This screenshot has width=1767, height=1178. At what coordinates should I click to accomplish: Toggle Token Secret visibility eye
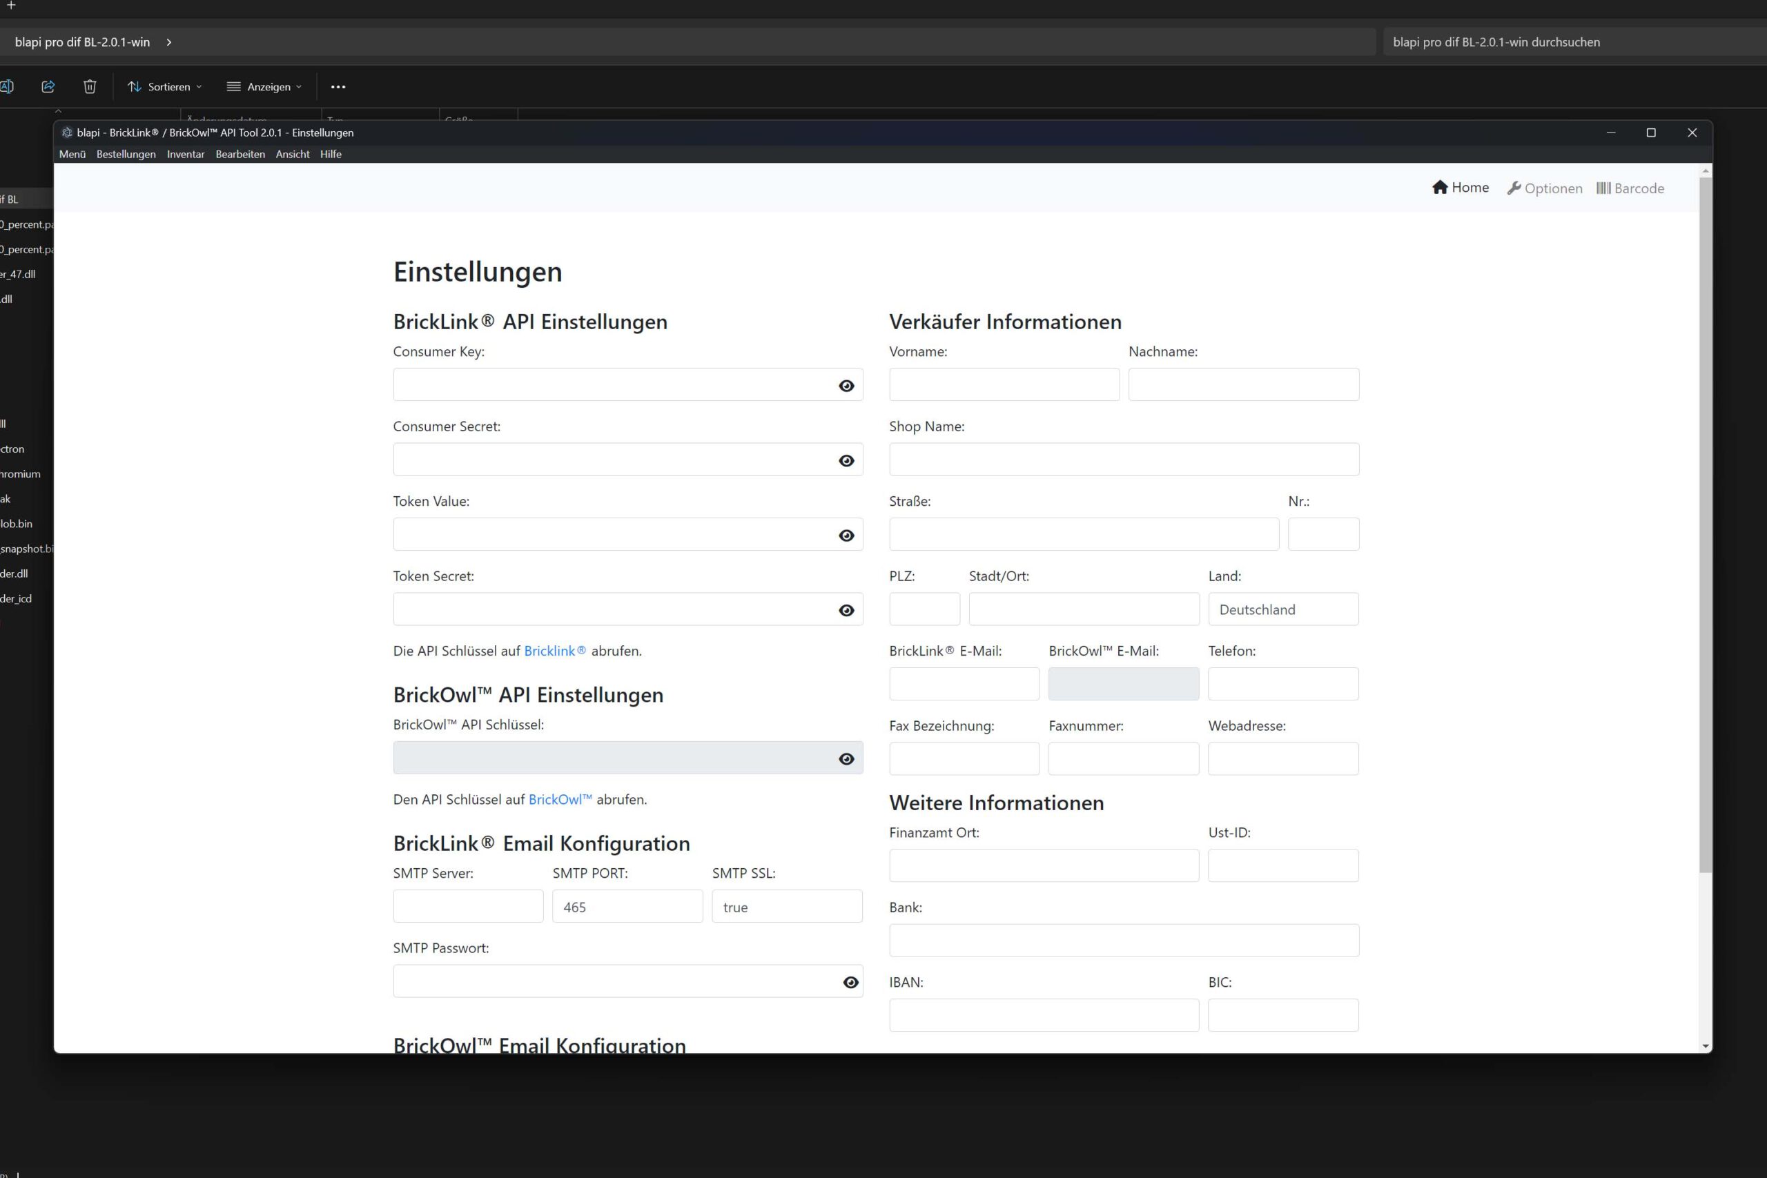(846, 610)
